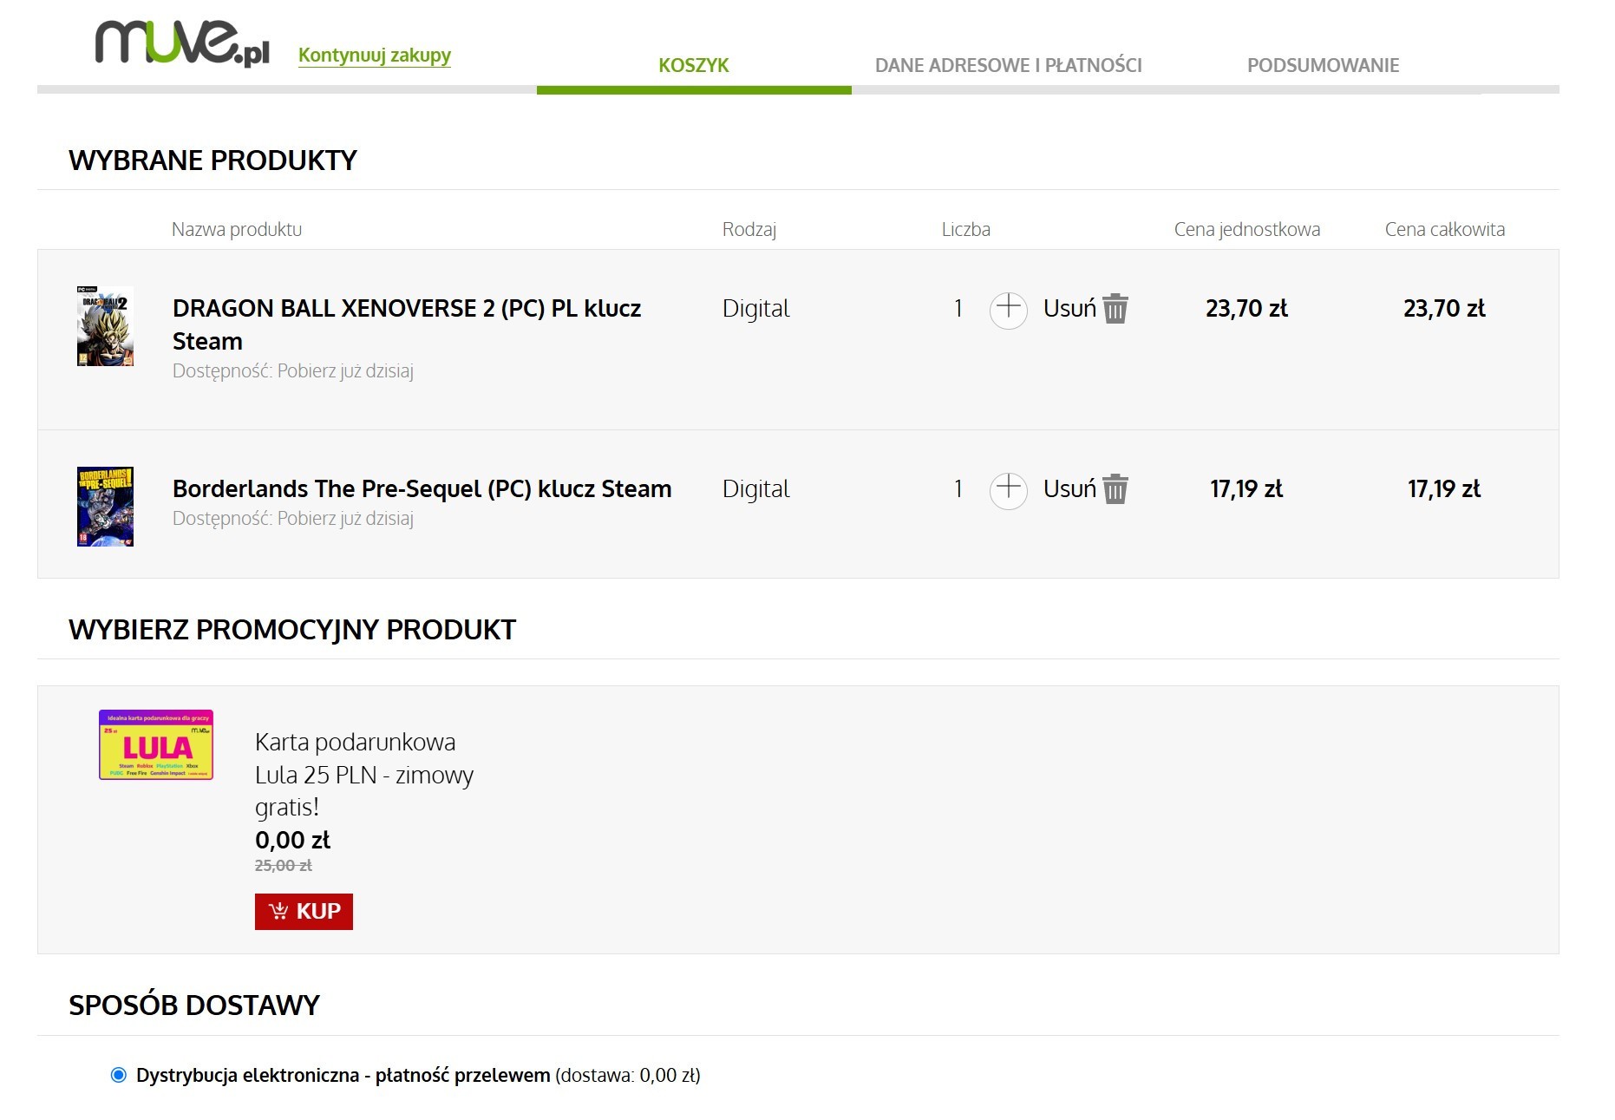The height and width of the screenshot is (1120, 1615).
Task: Click Usuń text in Dragon Ball row
Action: point(1069,308)
